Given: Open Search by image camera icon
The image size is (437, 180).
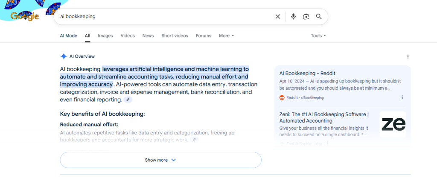Looking at the screenshot, I should 306,17.
